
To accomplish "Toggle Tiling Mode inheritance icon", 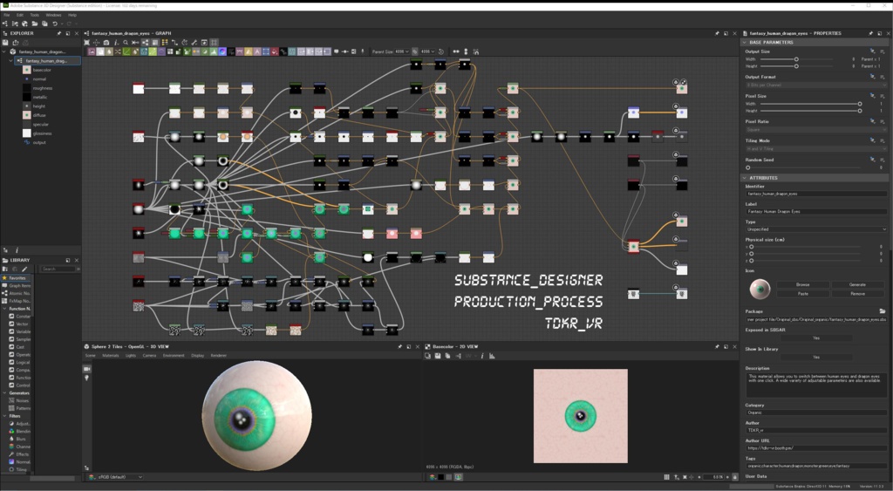I will tap(872, 140).
